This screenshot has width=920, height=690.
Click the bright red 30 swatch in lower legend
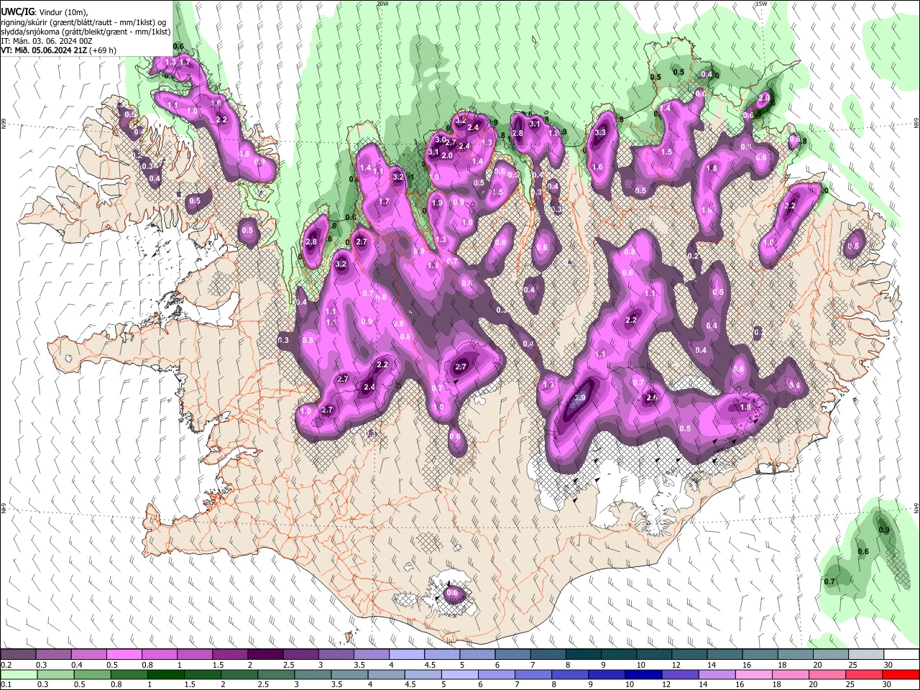click(901, 674)
